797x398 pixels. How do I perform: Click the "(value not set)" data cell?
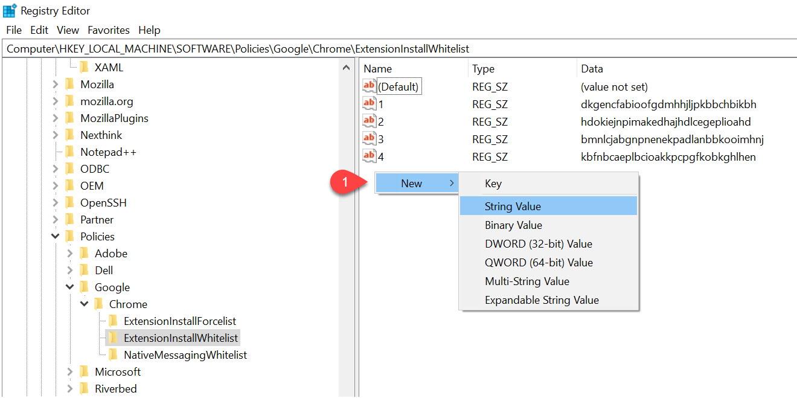click(614, 86)
